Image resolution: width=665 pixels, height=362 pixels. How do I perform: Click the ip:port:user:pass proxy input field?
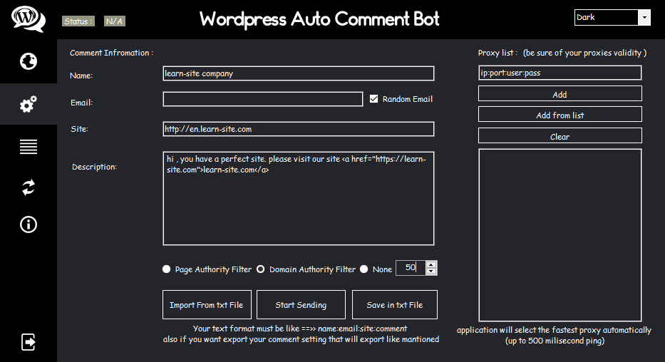(560, 73)
